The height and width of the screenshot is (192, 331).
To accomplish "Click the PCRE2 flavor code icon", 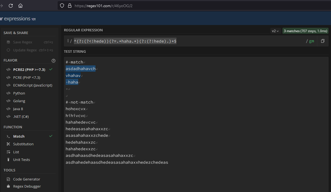I will click(x=8, y=70).
